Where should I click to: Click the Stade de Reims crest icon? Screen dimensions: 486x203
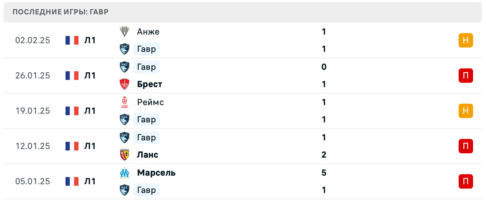click(x=125, y=102)
